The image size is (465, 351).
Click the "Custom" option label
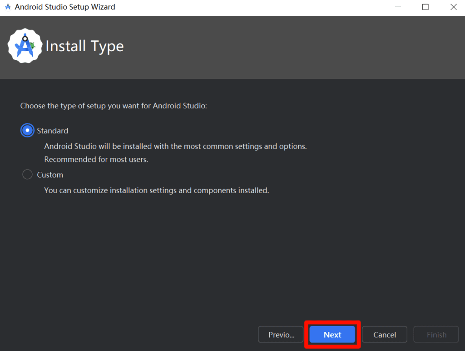50,175
